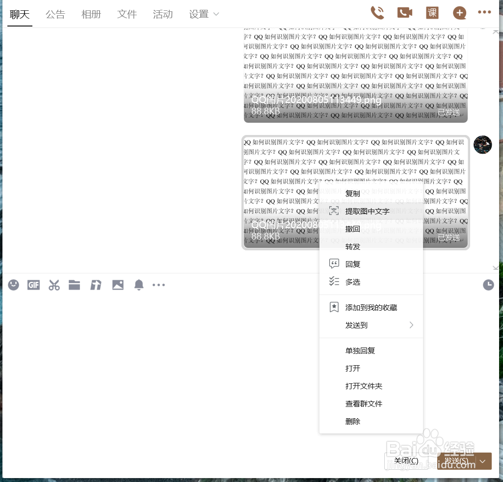Switch to the 相册 tab
The width and height of the screenshot is (503, 482).
[x=91, y=14]
